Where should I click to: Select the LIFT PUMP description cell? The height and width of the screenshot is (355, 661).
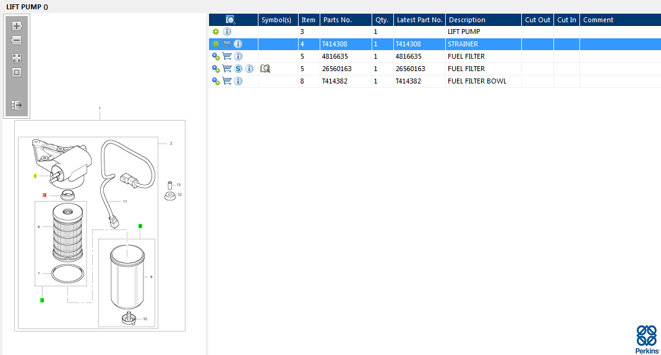484,32
